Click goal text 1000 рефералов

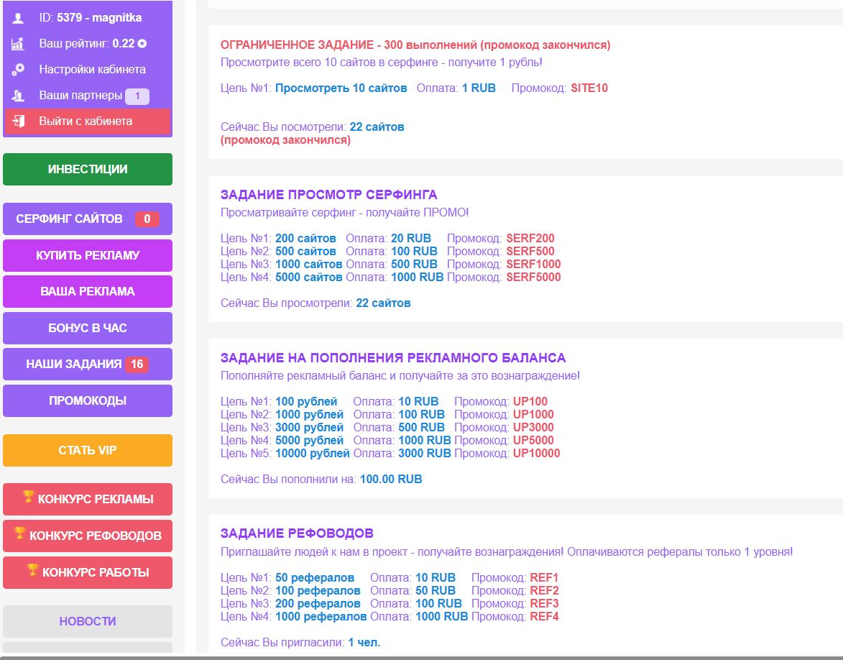click(x=321, y=616)
